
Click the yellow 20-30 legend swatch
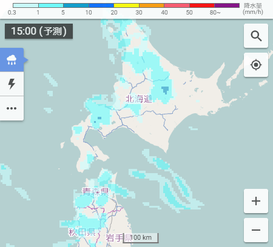(127, 5)
